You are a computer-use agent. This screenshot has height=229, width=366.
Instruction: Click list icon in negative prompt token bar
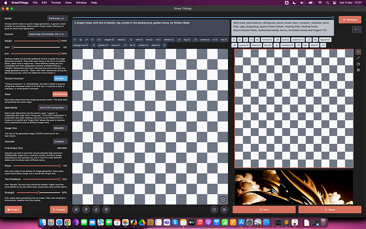click(234, 40)
